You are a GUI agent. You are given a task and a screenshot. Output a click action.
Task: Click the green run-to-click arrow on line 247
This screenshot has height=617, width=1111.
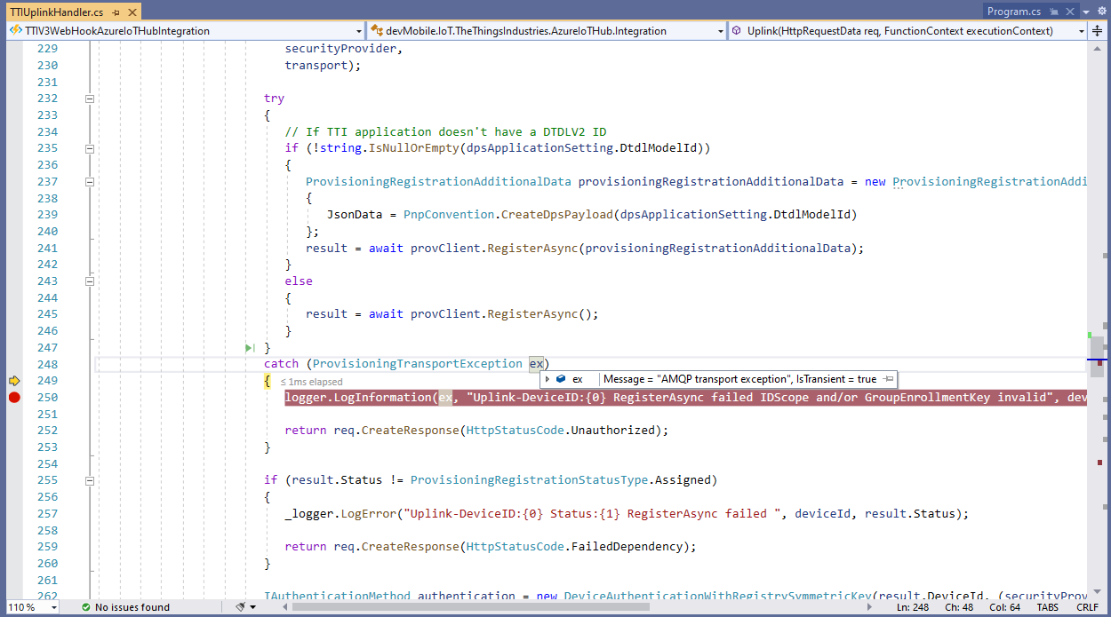coord(251,348)
